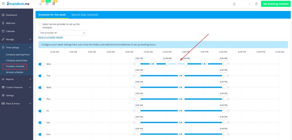This screenshot has height=140, width=292.
Task: Switch to Special days schedule tab
Action: click(85, 15)
